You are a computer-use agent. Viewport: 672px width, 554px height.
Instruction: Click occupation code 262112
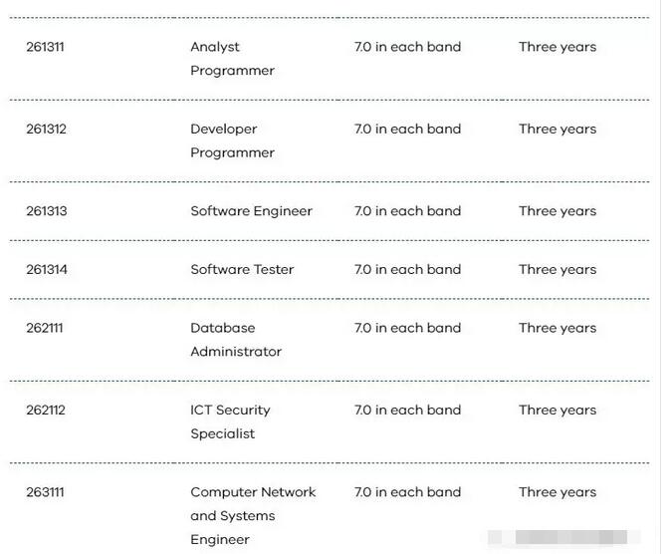(x=46, y=410)
